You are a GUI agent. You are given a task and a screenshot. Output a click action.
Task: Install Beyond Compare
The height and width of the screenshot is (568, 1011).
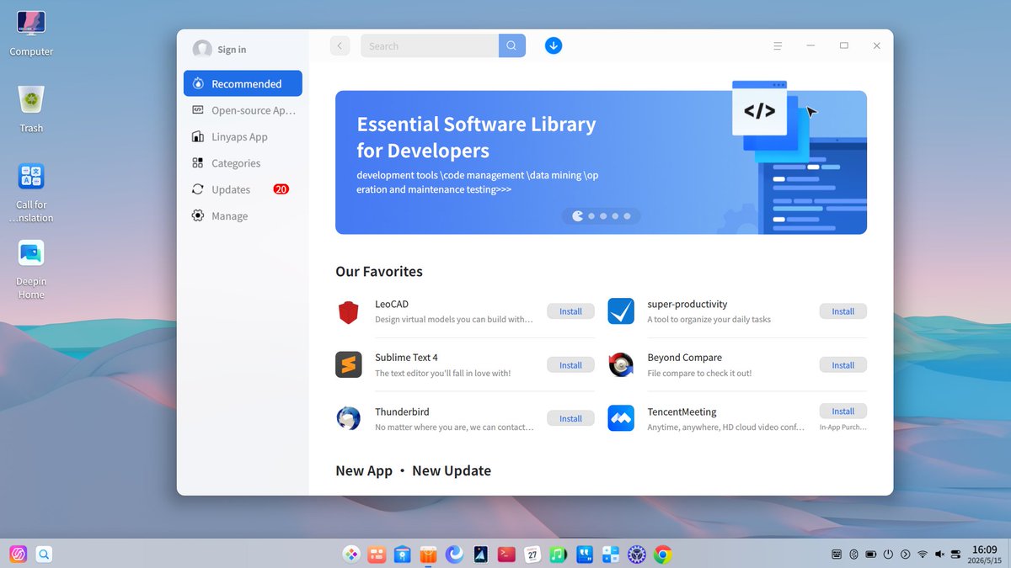(x=843, y=365)
